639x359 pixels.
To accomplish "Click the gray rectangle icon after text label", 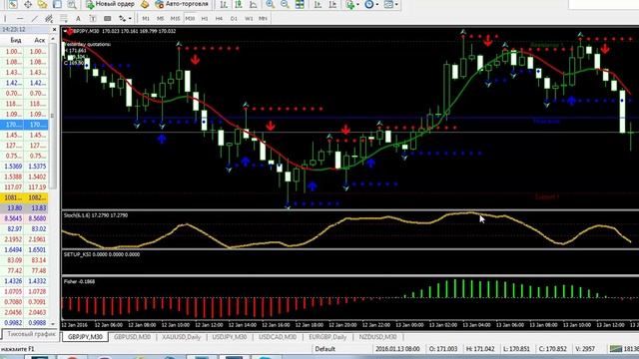I will [107, 18].
